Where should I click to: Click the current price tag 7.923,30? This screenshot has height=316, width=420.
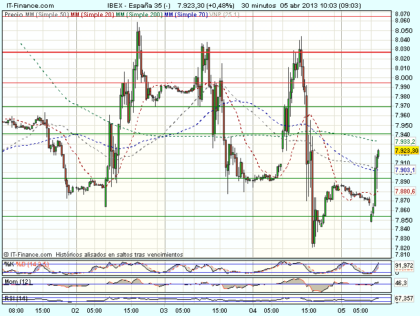point(406,150)
